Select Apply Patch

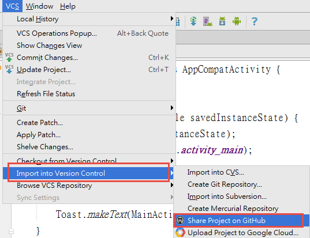(x=89, y=135)
